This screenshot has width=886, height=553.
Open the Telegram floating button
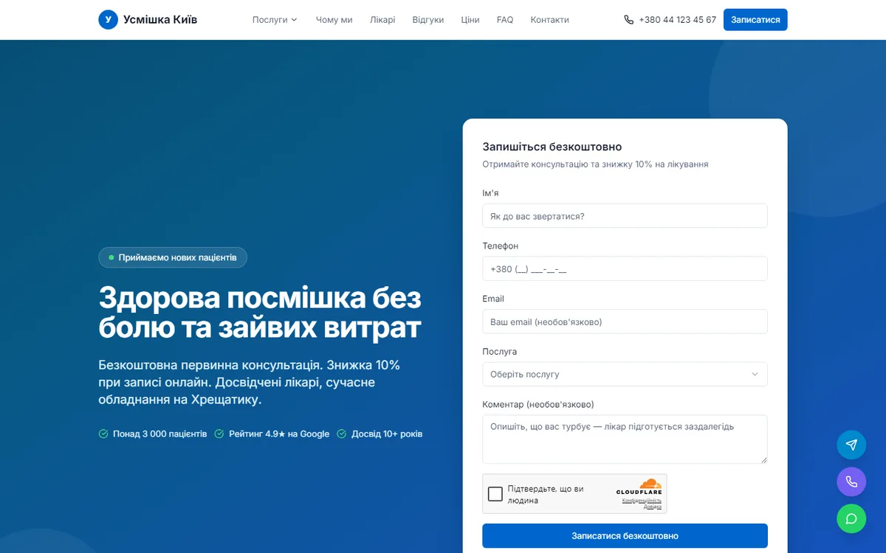pyautogui.click(x=851, y=445)
